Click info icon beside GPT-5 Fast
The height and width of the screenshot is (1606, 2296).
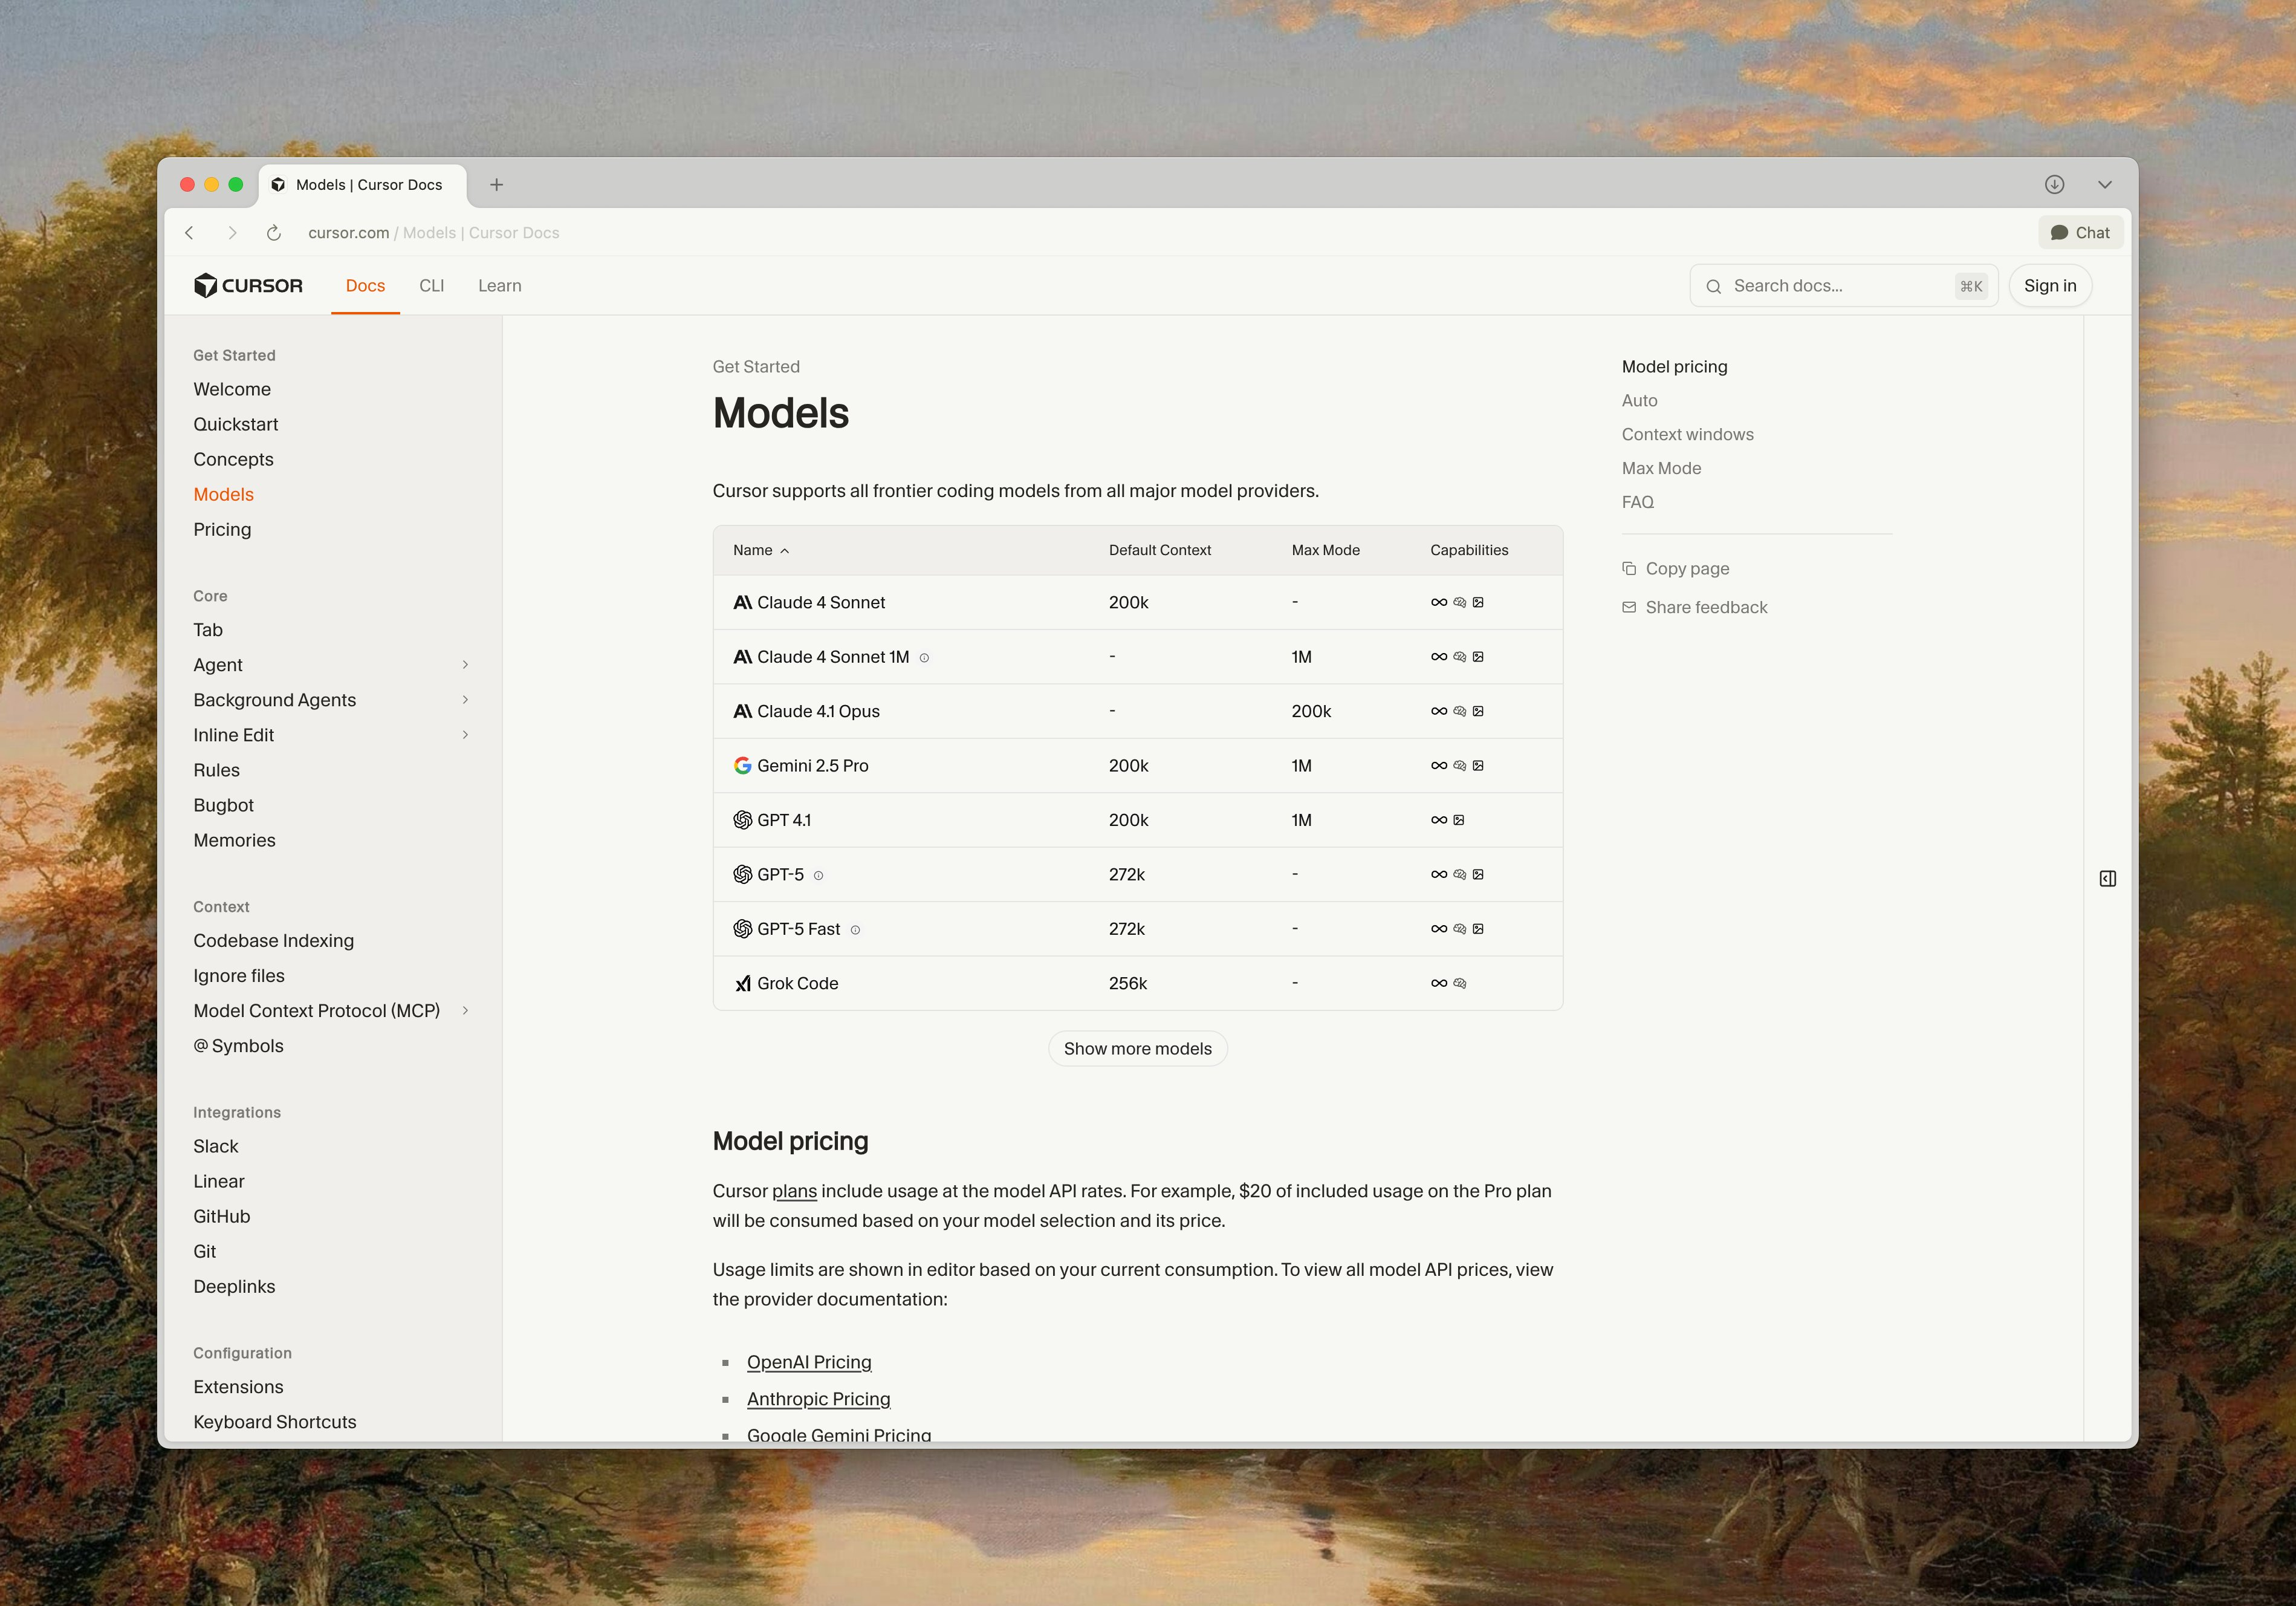coord(855,930)
